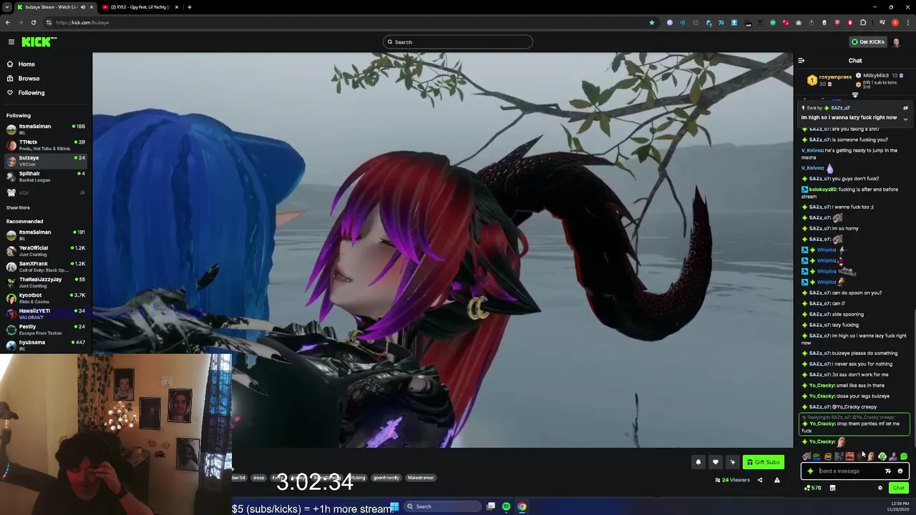Open chat identity green diamond icon

(810, 471)
